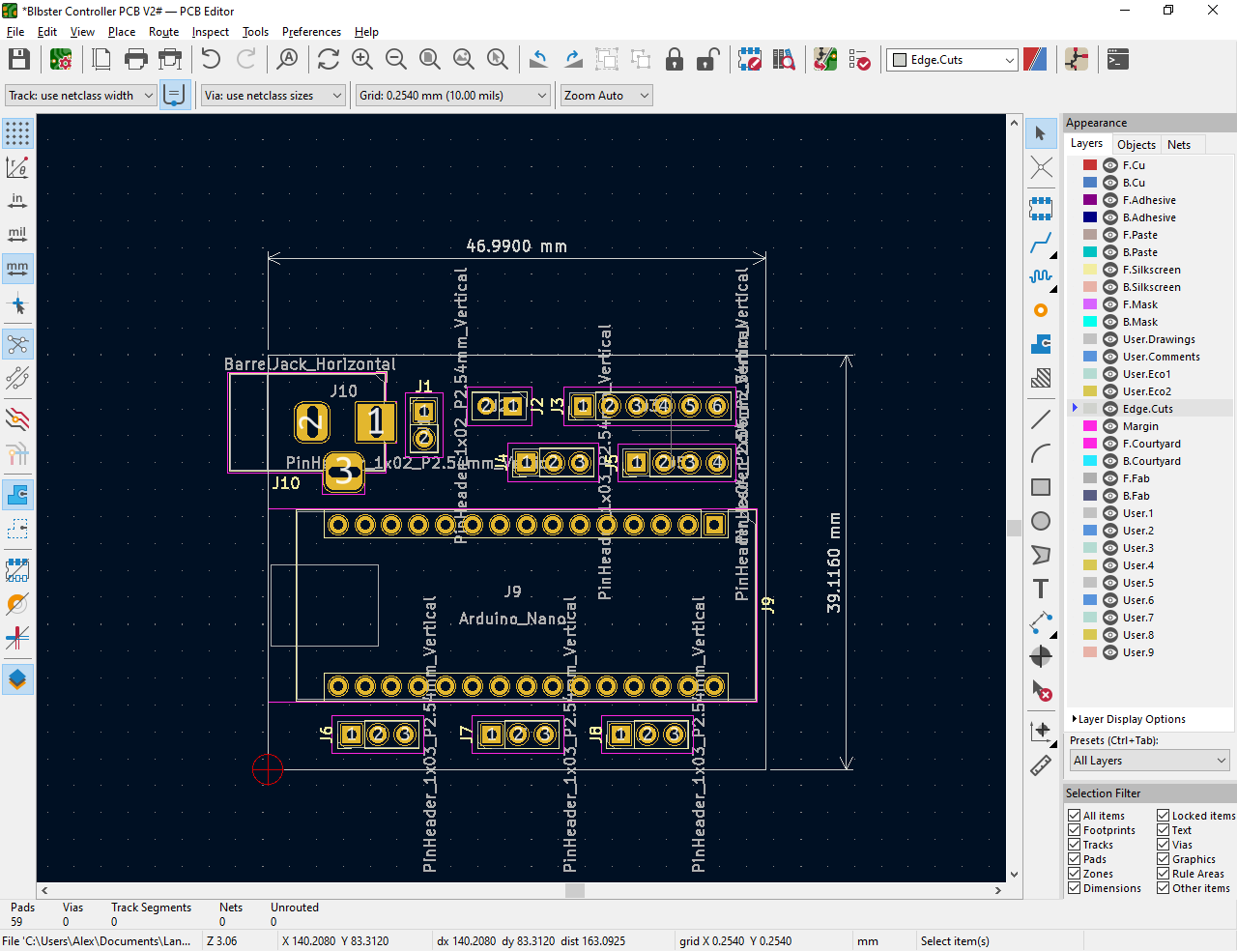Toggle the ratsnest display icon
The height and width of the screenshot is (951, 1237).
(x=17, y=344)
